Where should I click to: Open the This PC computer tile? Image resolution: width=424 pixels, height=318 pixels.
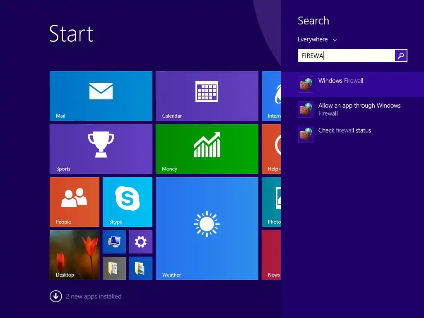(114, 242)
